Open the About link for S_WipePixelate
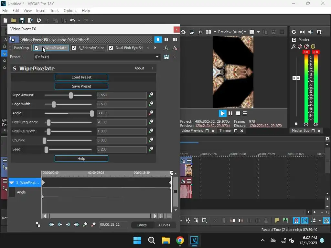The height and width of the screenshot is (248, 331). pos(139,68)
